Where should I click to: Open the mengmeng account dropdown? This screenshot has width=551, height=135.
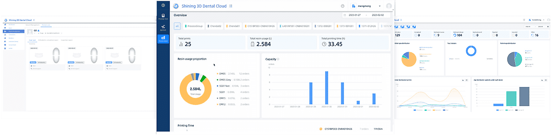(x=366, y=6)
